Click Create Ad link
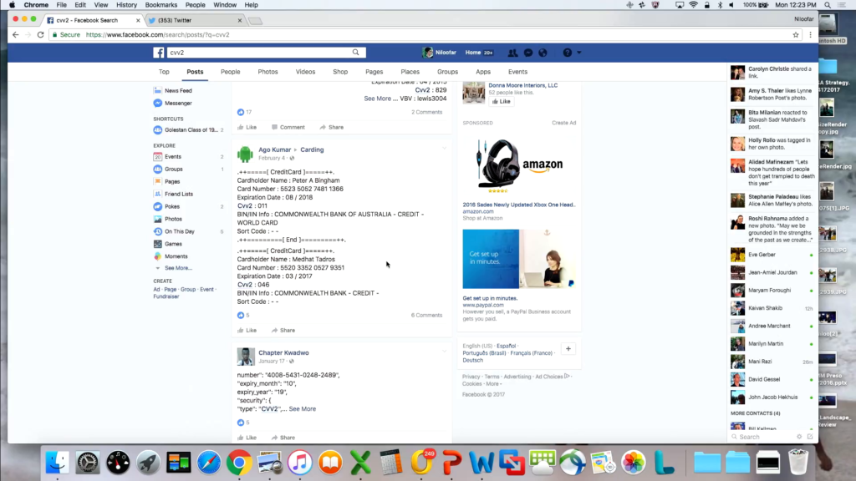This screenshot has height=481, width=856. (x=563, y=124)
